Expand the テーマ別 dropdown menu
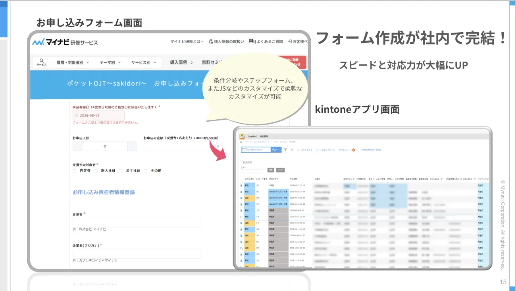Viewport: 516px width, 291px height. [x=110, y=62]
